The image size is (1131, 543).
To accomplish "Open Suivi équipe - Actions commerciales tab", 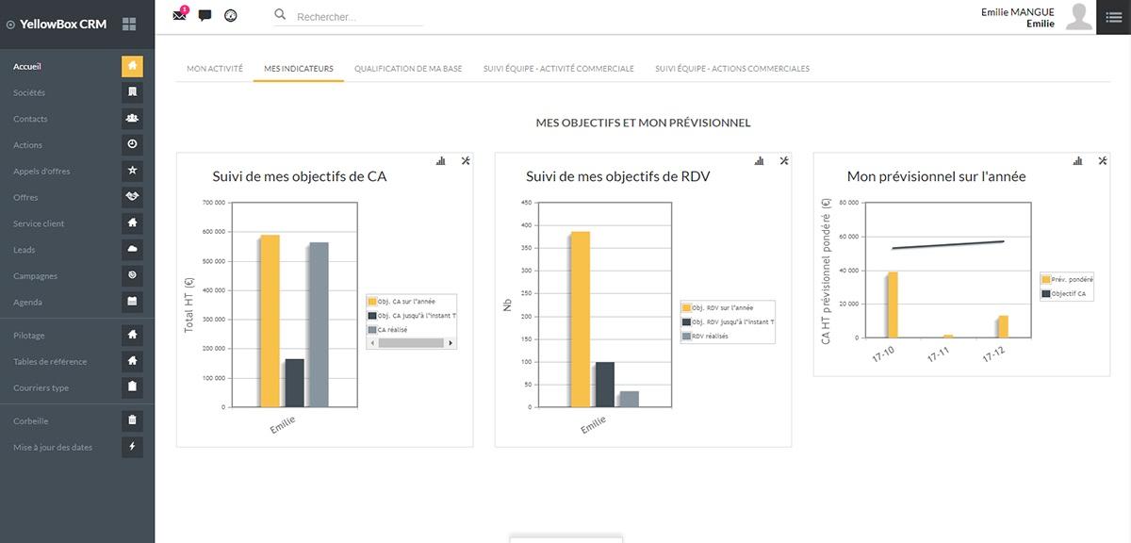I will (732, 69).
